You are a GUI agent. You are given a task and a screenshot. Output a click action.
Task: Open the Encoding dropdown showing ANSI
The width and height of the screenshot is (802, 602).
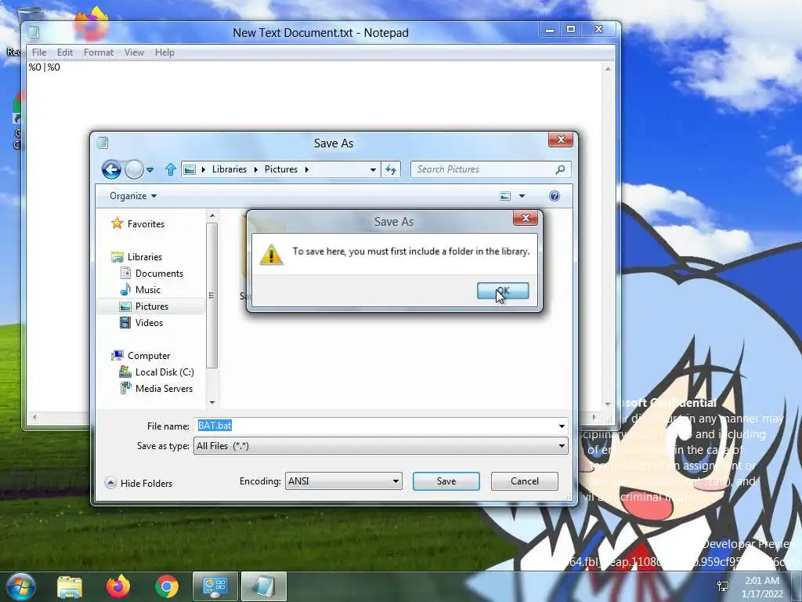coord(343,481)
